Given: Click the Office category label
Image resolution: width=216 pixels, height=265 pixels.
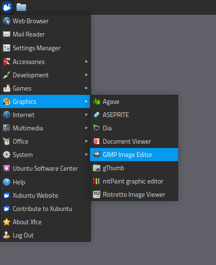Looking at the screenshot, I should point(20,141).
